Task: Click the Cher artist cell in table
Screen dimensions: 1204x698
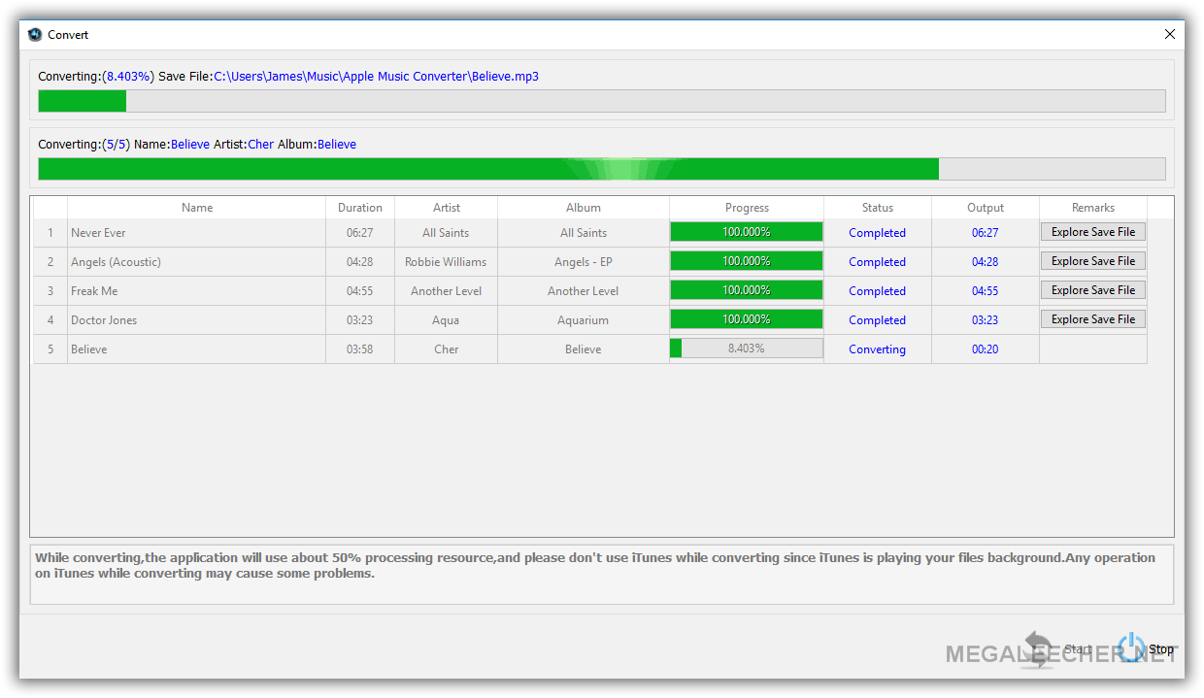Action: point(446,349)
